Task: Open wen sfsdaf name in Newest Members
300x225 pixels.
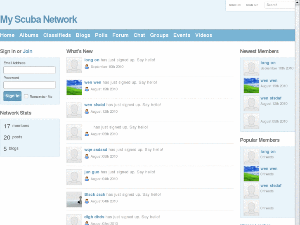Action: click(x=271, y=98)
